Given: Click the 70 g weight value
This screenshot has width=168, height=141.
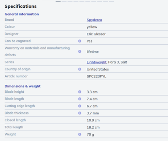Looking at the screenshot, I should pyautogui.click(x=90, y=134).
